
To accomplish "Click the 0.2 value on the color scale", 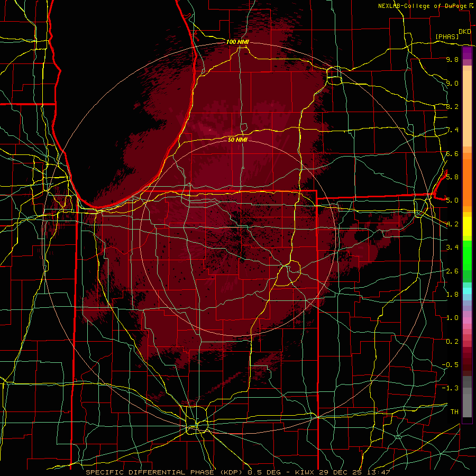I will [452, 342].
